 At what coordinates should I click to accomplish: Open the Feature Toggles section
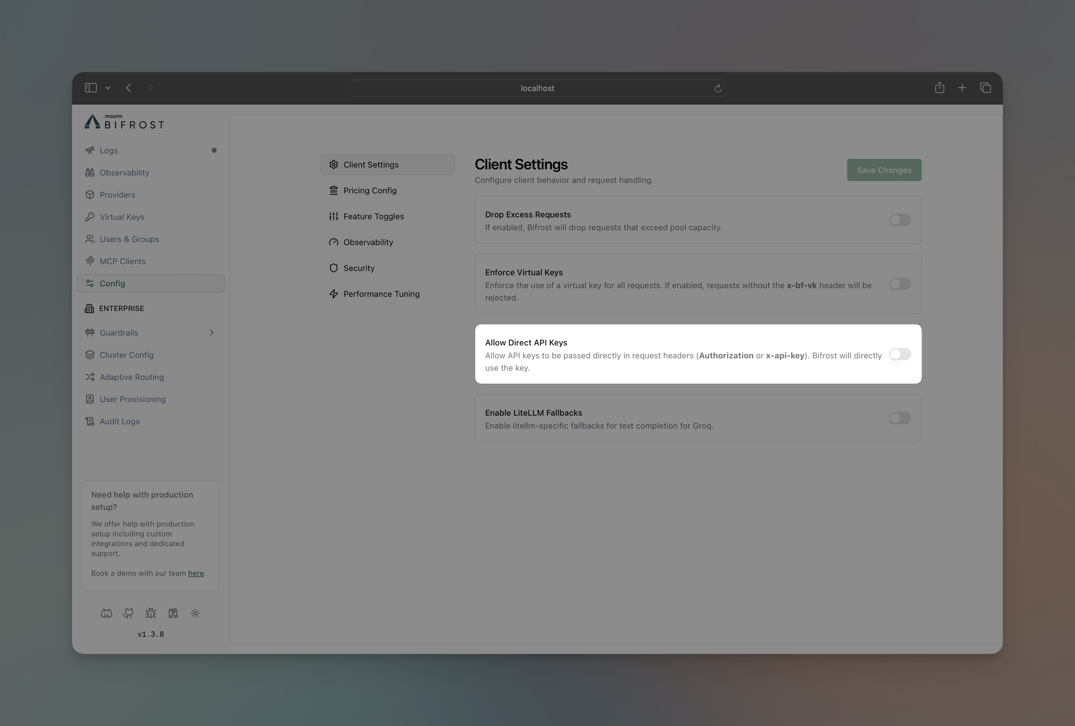(373, 216)
